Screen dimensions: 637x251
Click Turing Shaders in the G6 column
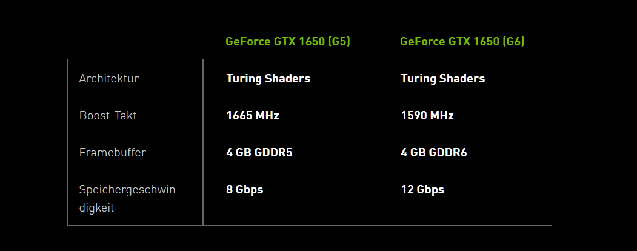(442, 78)
